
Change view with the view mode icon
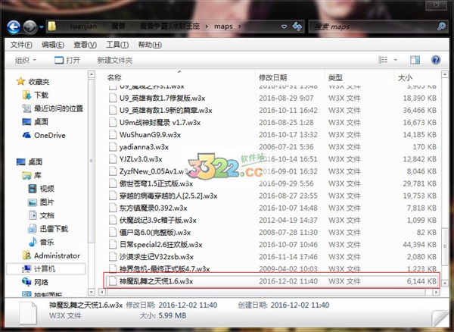coord(383,60)
